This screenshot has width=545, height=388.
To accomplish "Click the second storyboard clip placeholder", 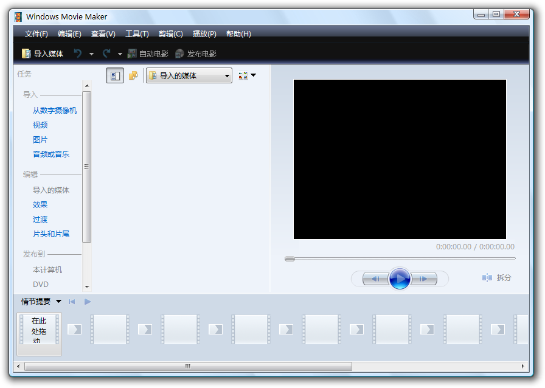I will pyautogui.click(x=110, y=330).
